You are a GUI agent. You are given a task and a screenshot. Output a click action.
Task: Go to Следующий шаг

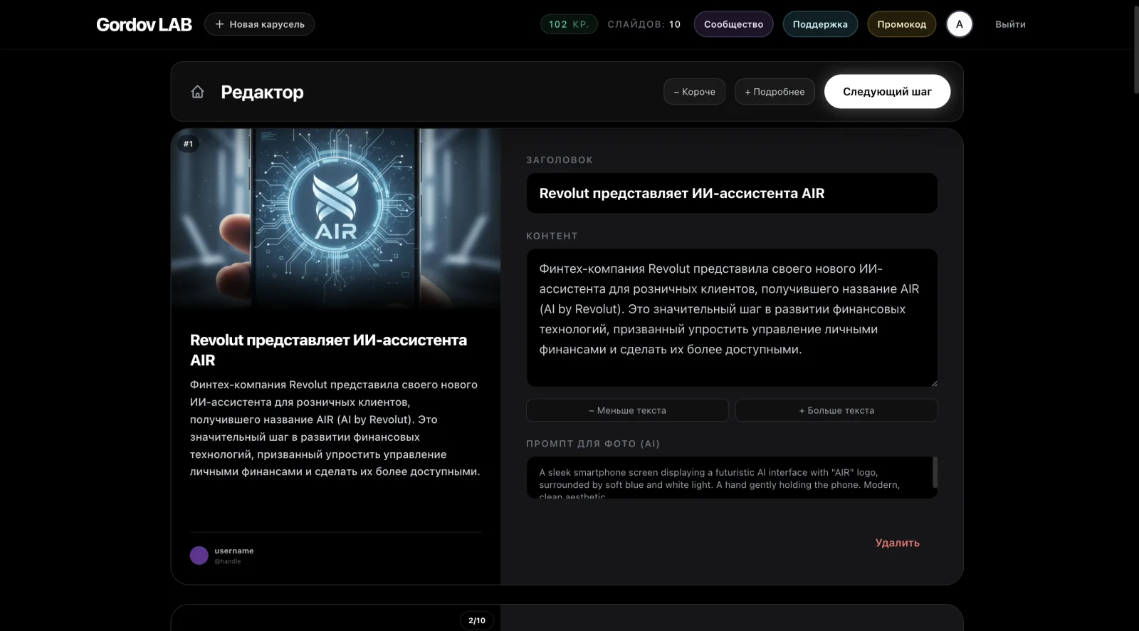click(x=887, y=92)
